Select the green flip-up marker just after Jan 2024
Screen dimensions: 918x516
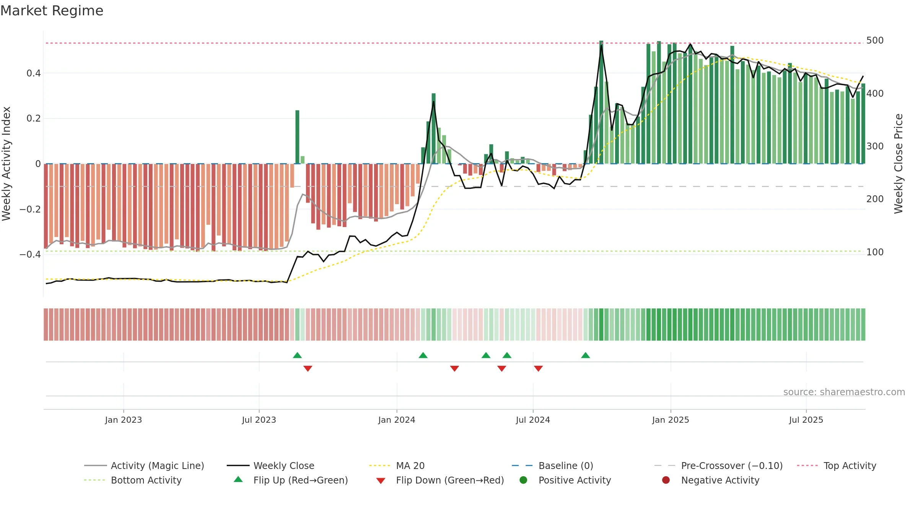pyautogui.click(x=423, y=355)
